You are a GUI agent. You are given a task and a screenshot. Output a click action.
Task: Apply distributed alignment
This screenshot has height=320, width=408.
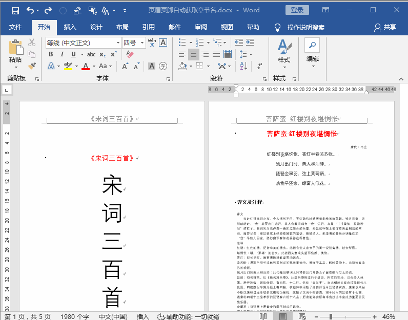coord(228,54)
